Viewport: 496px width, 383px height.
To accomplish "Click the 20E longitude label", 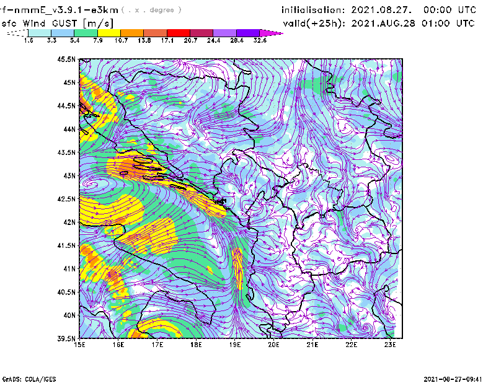I will tap(273, 345).
